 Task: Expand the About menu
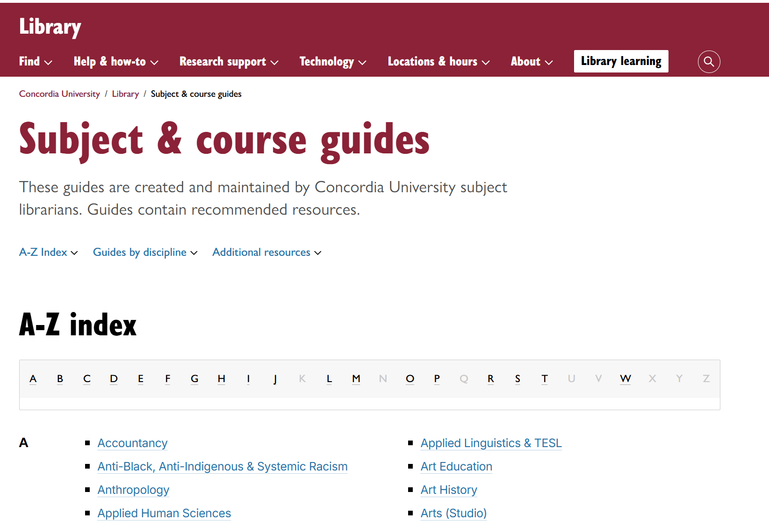[x=532, y=62]
